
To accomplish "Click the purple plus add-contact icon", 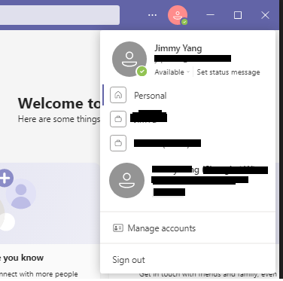I will (5, 178).
